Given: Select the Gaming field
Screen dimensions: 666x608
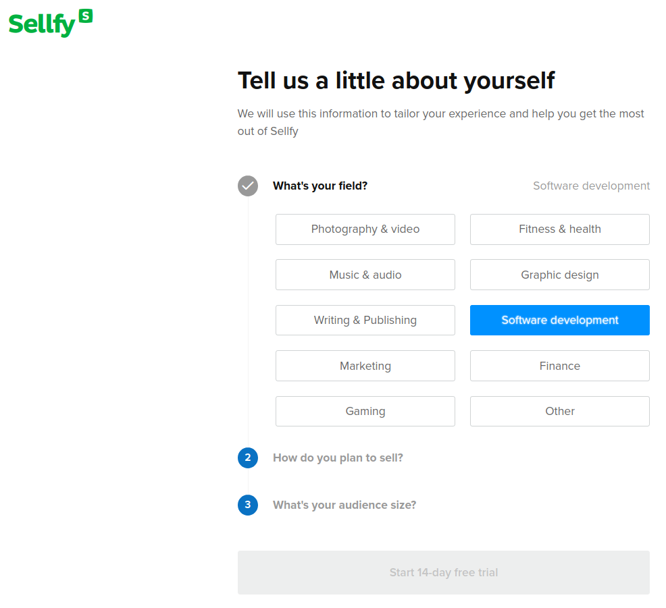Looking at the screenshot, I should tap(365, 411).
